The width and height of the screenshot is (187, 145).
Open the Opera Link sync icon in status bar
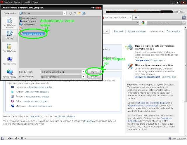coord(10,139)
